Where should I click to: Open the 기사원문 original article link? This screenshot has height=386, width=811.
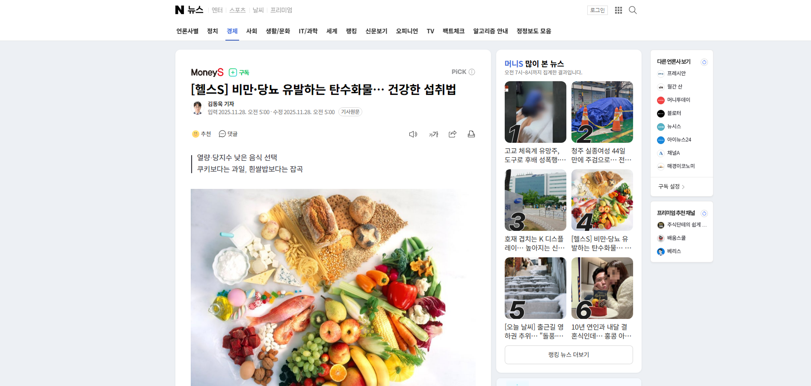(x=350, y=112)
